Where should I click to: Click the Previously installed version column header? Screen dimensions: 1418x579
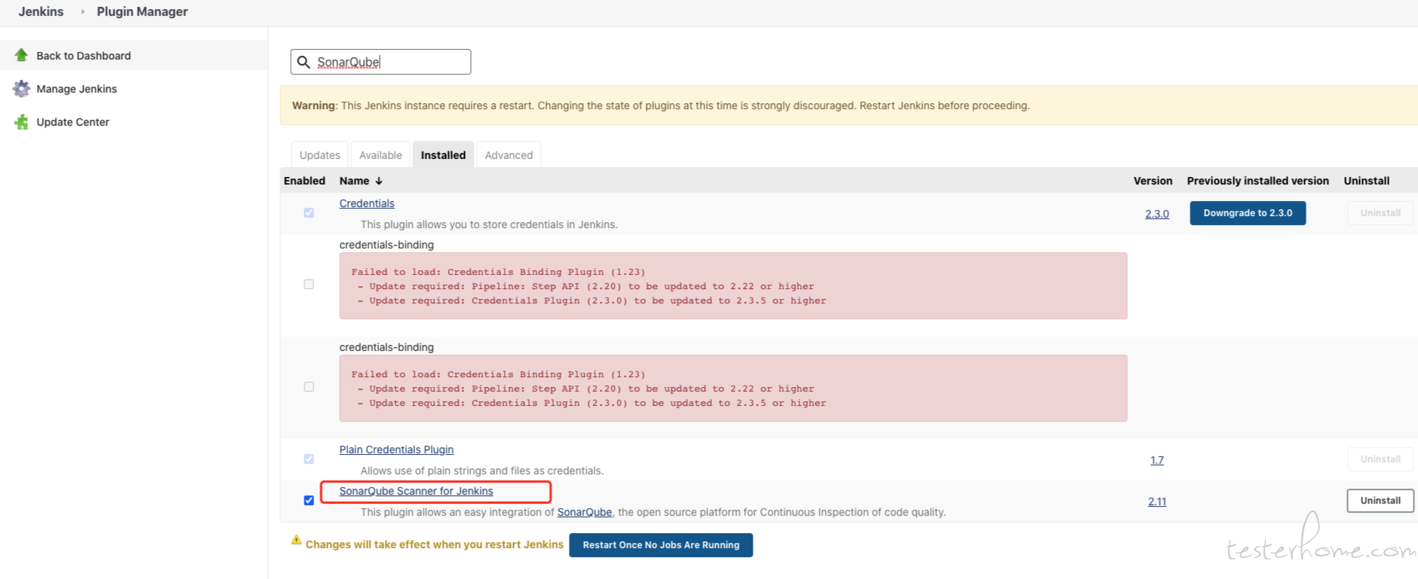(1258, 181)
